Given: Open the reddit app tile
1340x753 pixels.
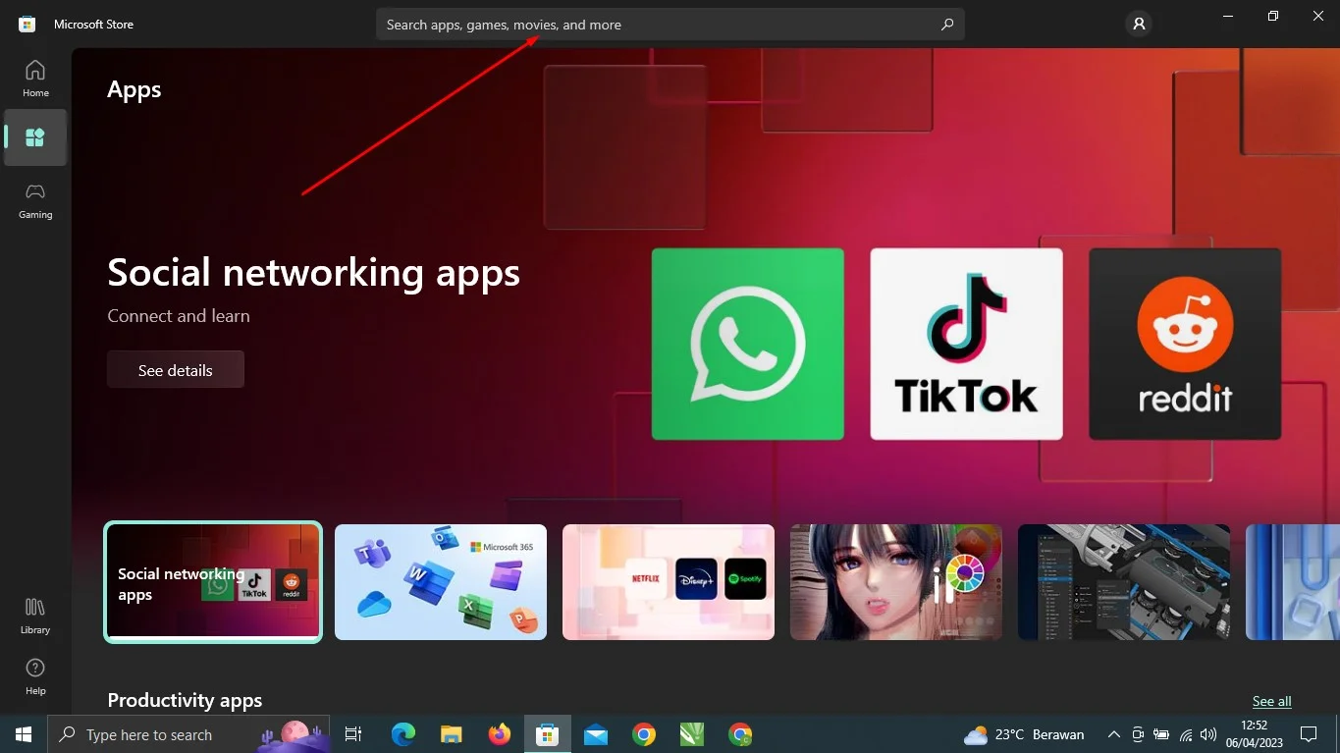Looking at the screenshot, I should coord(1185,344).
